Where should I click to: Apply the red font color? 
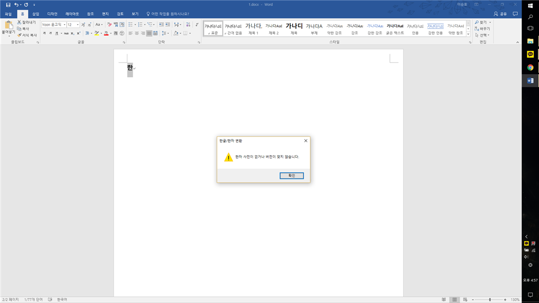click(x=106, y=33)
